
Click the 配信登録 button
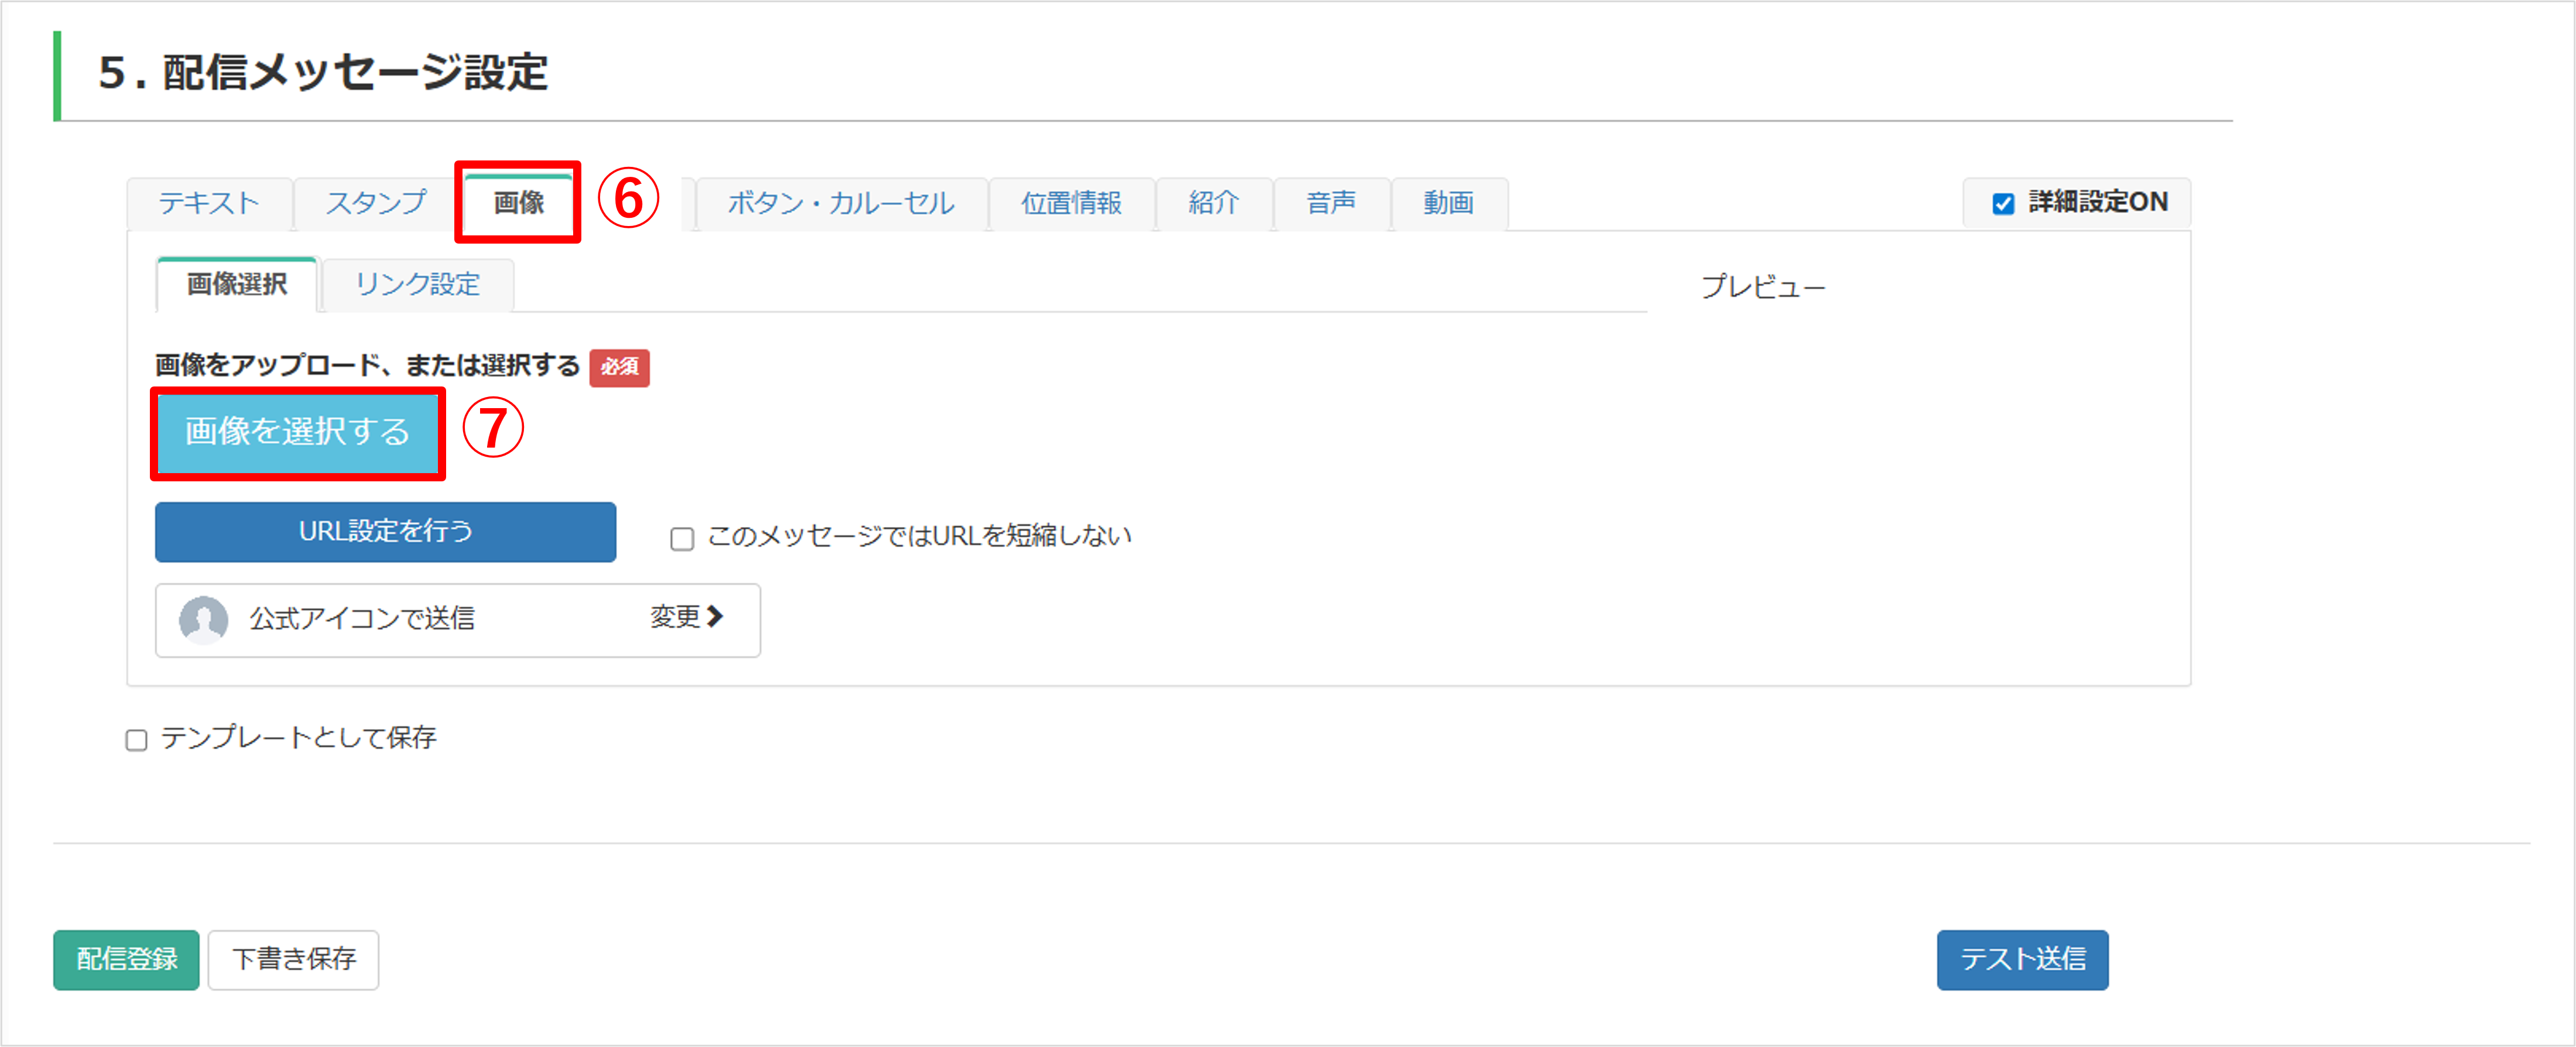click(126, 960)
